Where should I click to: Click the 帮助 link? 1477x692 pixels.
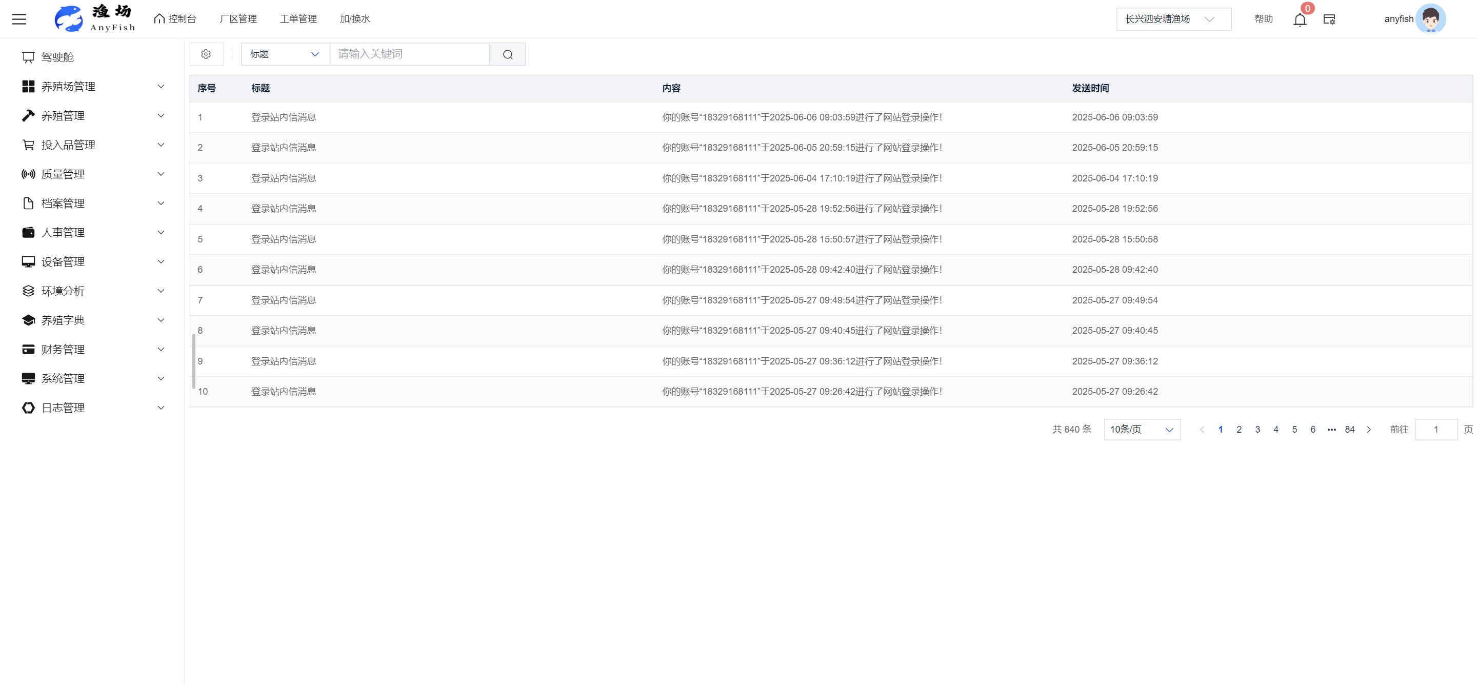[x=1263, y=19]
